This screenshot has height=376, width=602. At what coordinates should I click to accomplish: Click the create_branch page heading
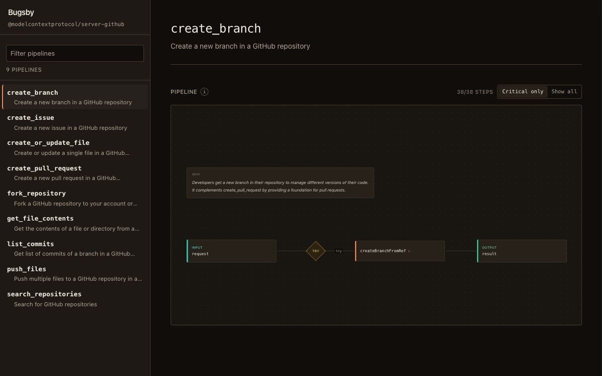pyautogui.click(x=216, y=28)
